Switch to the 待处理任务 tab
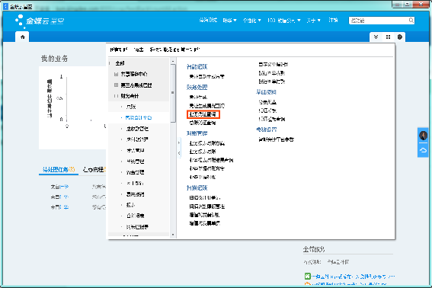Screen dimensions: 432x288 pos(59,169)
